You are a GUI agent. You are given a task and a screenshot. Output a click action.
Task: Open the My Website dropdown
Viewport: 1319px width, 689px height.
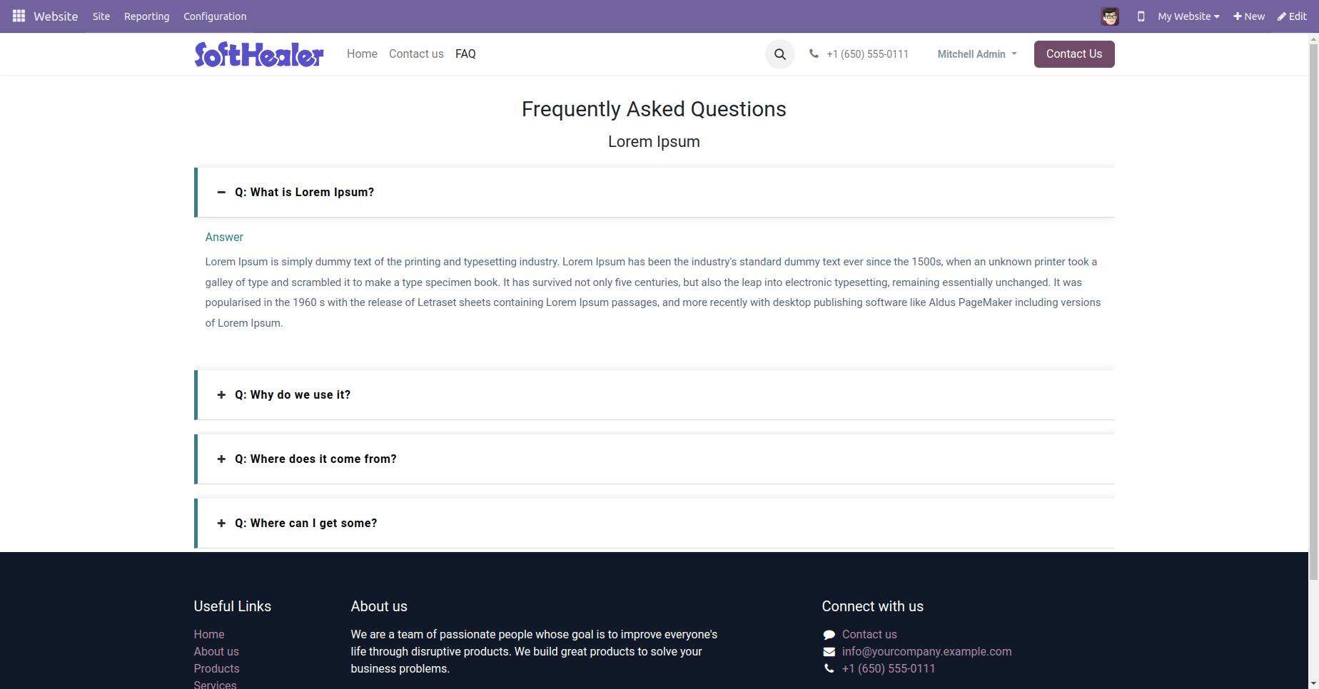(1188, 16)
